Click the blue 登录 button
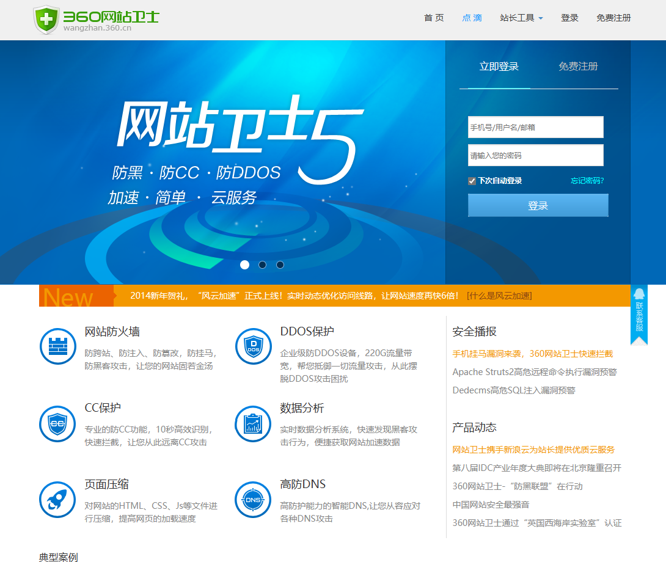Screen dimensions: 666x562 (538, 206)
